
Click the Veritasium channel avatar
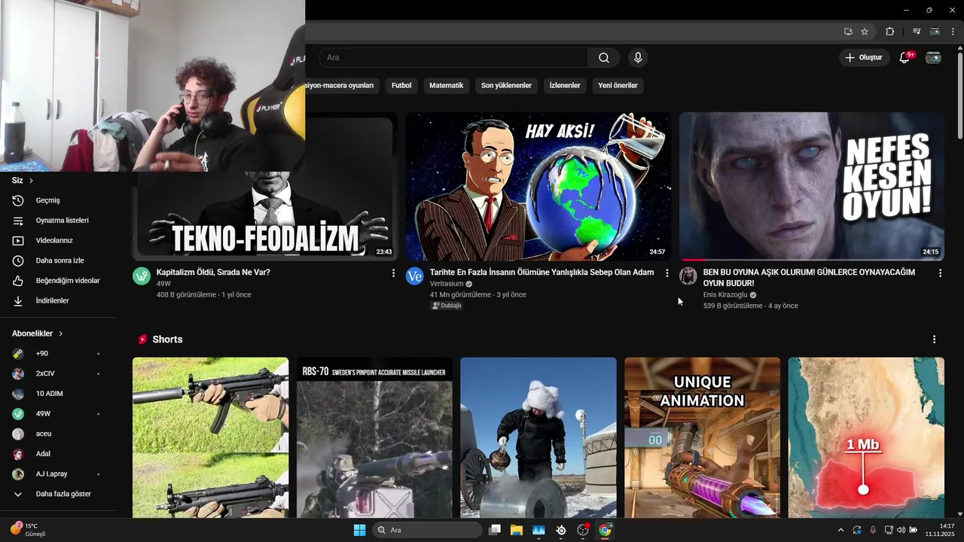pos(415,276)
